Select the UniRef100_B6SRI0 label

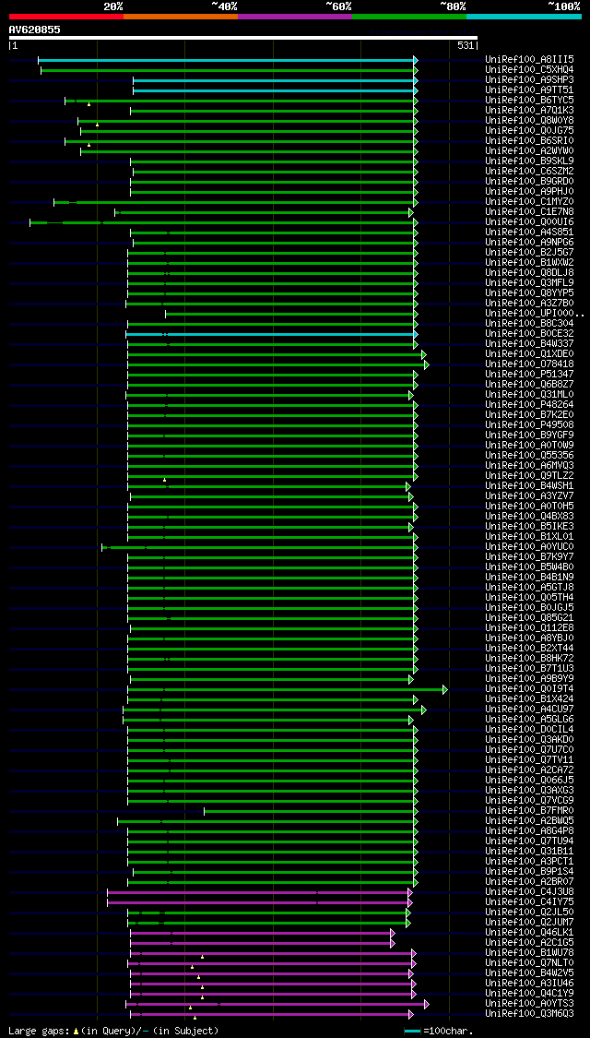point(529,141)
